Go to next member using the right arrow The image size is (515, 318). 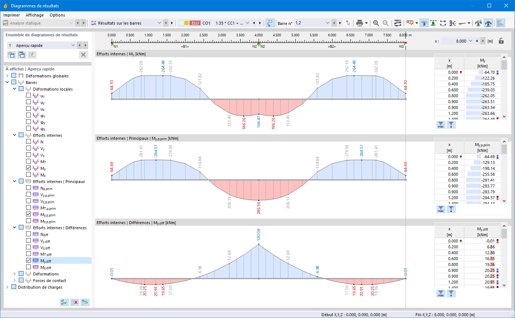coord(340,23)
